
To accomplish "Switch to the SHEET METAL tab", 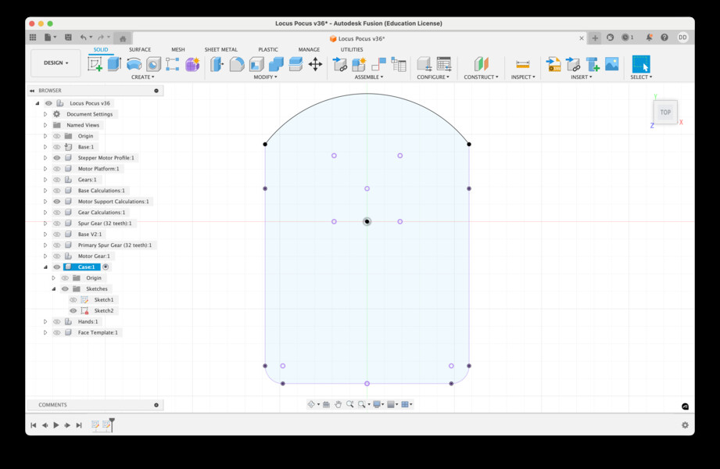I will [221, 49].
